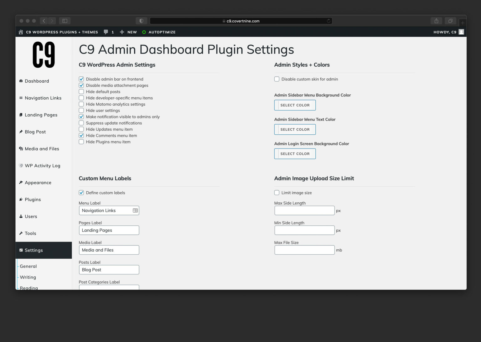Open Blog Post via its pushpin icon
This screenshot has height=342, width=481.
tap(21, 132)
